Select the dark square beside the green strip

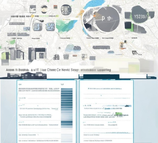[128, 25]
